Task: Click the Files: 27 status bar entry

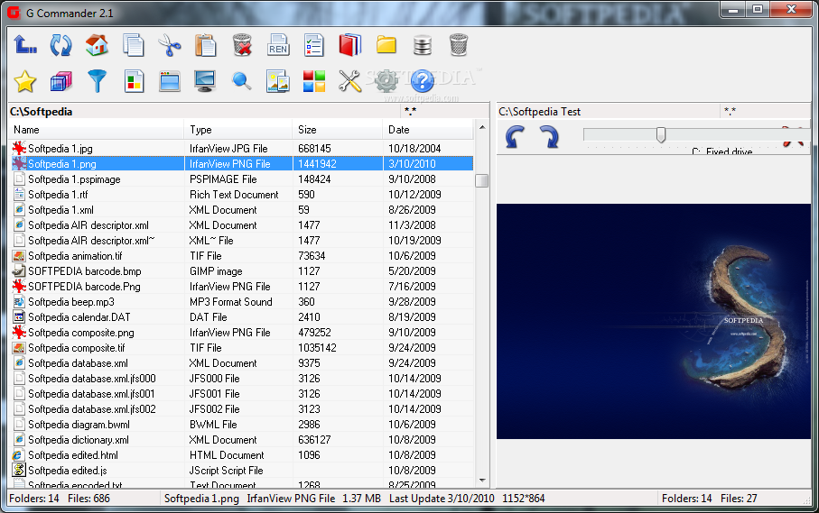Action: click(x=739, y=499)
